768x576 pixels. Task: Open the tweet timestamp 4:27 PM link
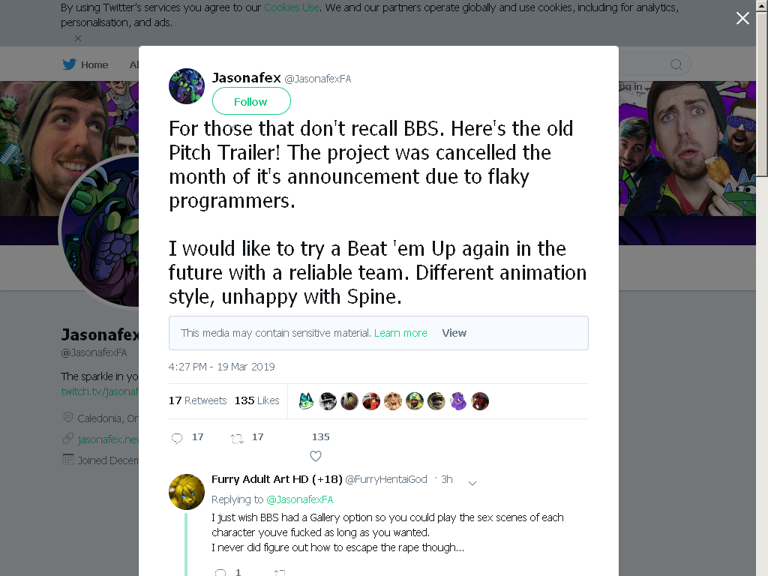tap(221, 367)
